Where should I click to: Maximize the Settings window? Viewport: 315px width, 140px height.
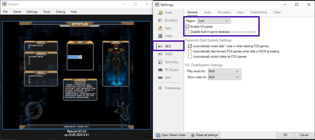point(297,4)
